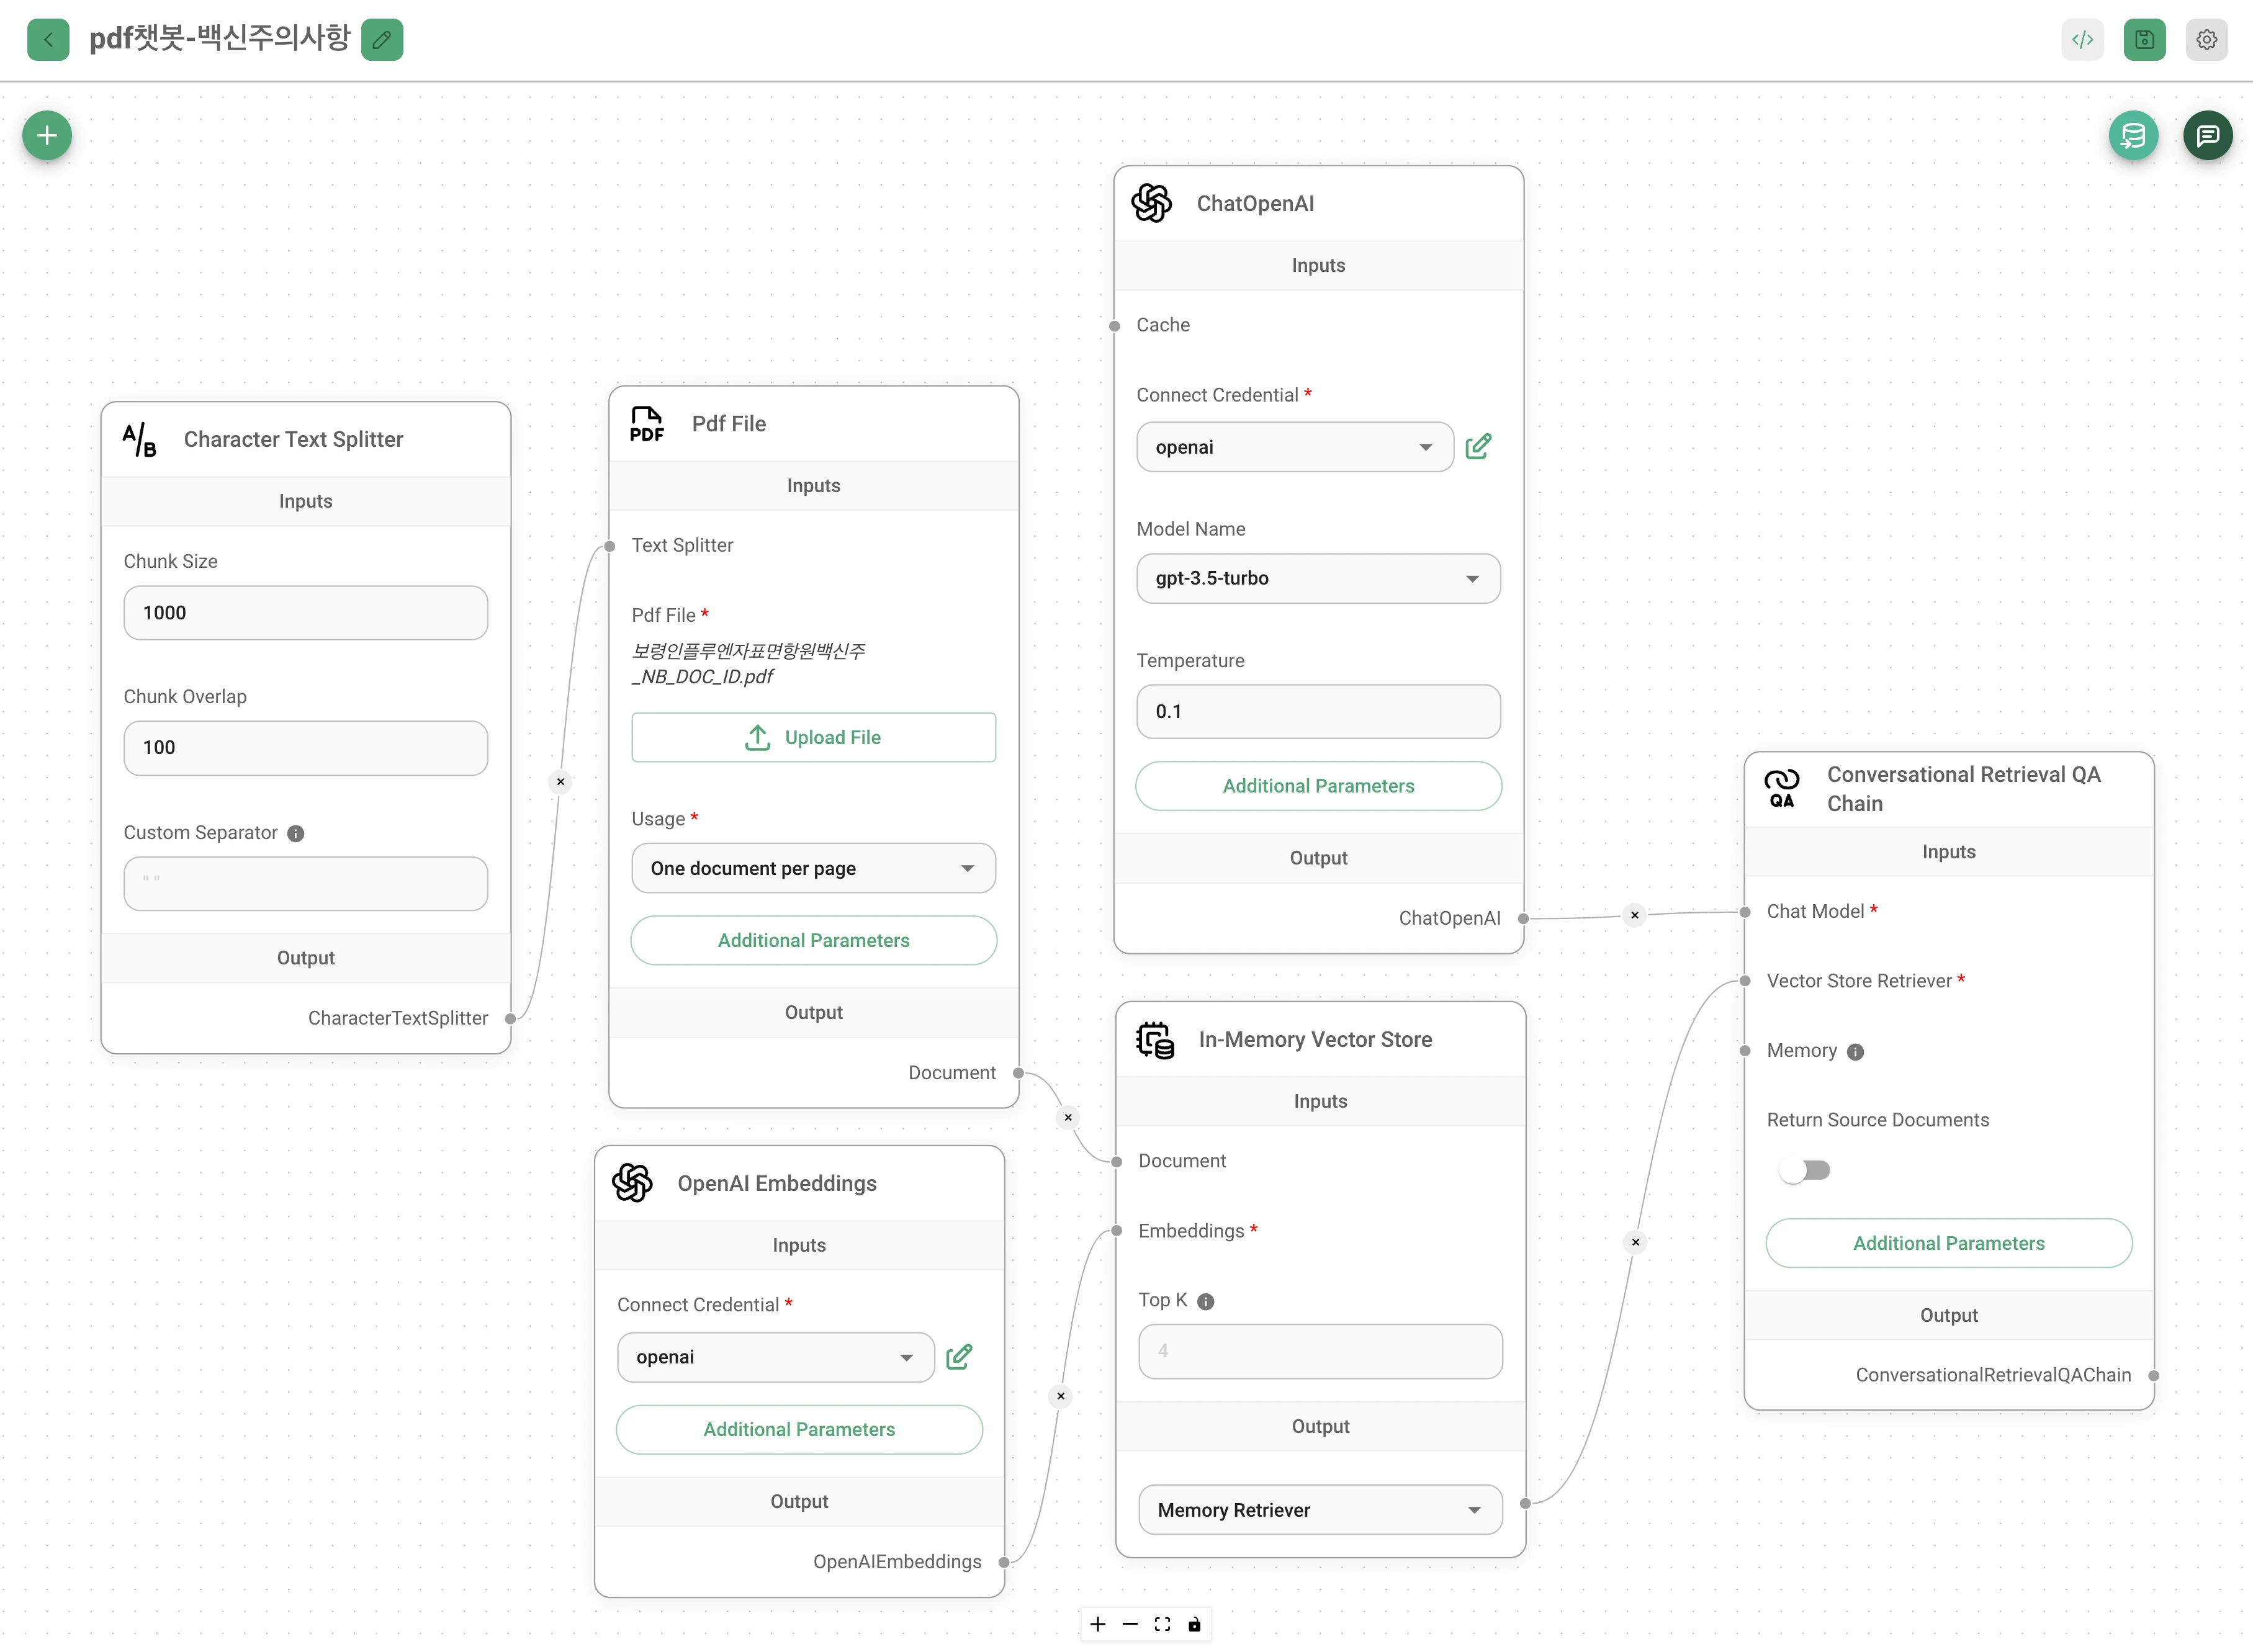
Task: Open the gpt-3.5-turbo Model Name dropdown
Action: [1318, 578]
